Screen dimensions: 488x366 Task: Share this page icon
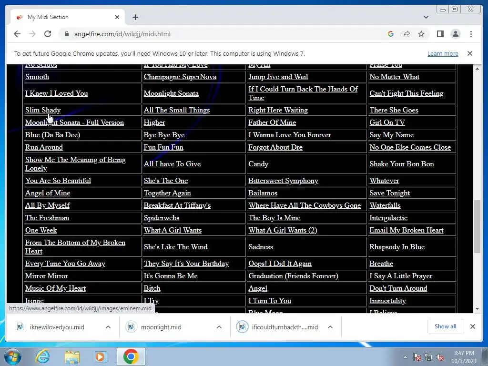point(406,34)
